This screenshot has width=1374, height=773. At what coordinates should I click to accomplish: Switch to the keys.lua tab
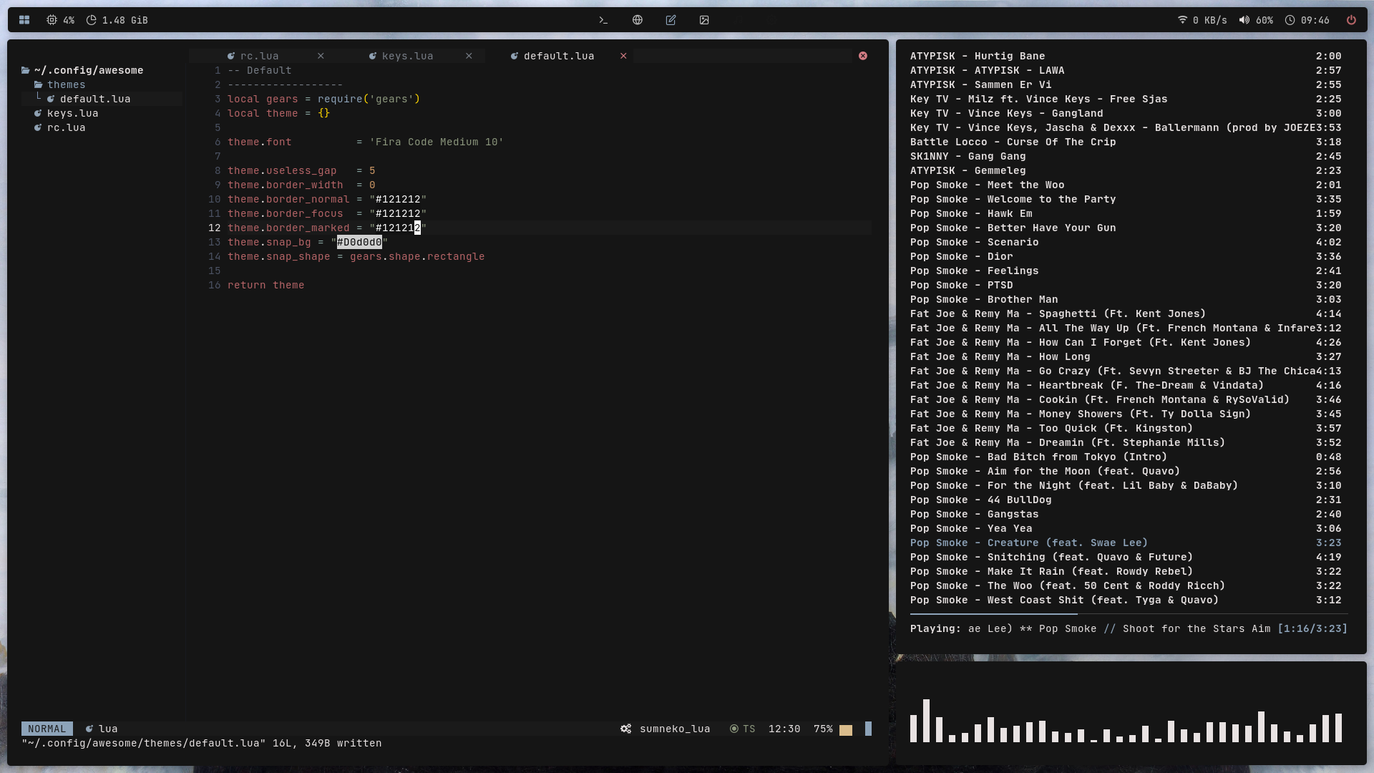[x=407, y=56]
